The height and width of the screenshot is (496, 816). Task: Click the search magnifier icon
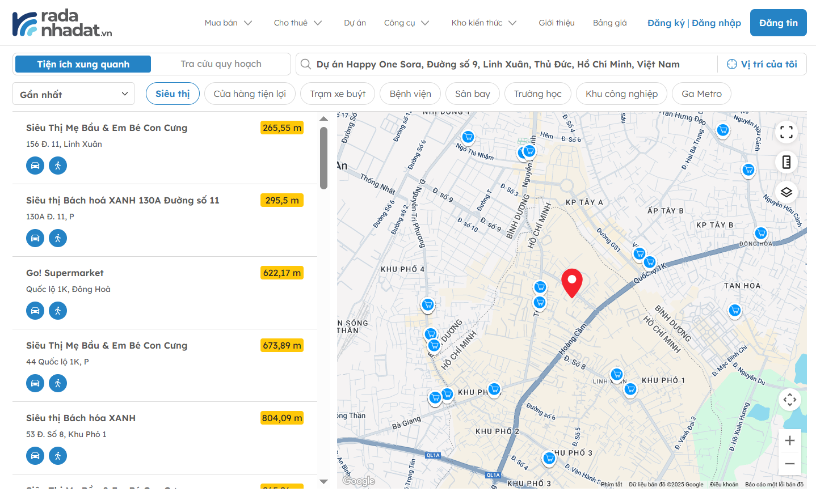point(306,64)
